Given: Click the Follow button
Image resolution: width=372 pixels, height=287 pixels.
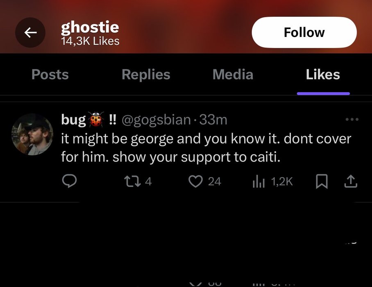Looking at the screenshot, I should point(304,32).
